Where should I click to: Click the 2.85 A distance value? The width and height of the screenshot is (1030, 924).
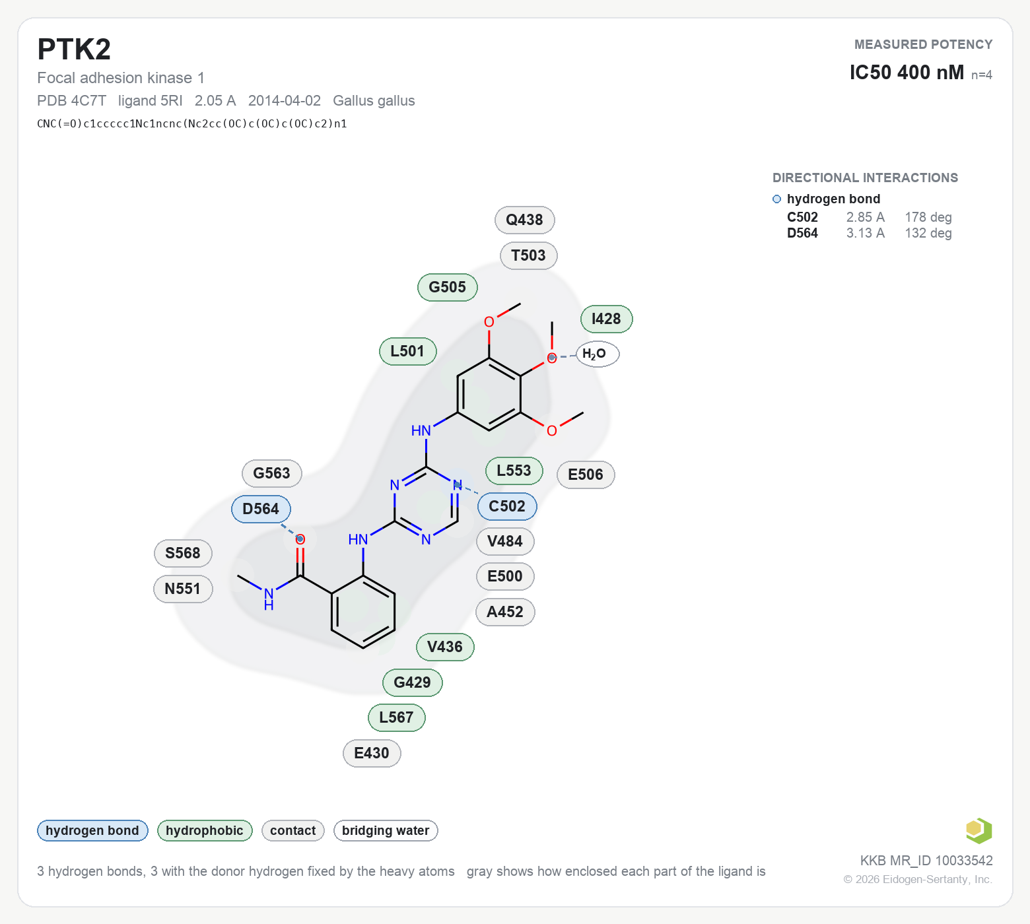[865, 217]
